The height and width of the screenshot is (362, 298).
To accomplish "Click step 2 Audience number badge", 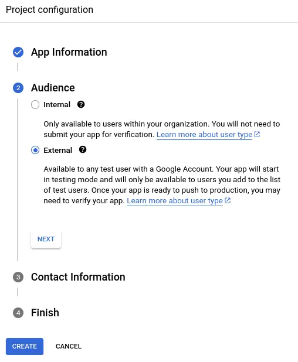I will (18, 88).
